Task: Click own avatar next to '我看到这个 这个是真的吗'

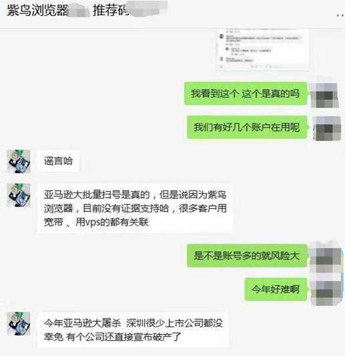Action: point(324,94)
